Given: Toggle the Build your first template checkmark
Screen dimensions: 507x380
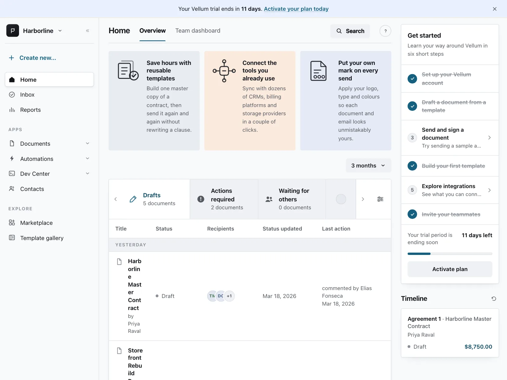Looking at the screenshot, I should coord(412,166).
